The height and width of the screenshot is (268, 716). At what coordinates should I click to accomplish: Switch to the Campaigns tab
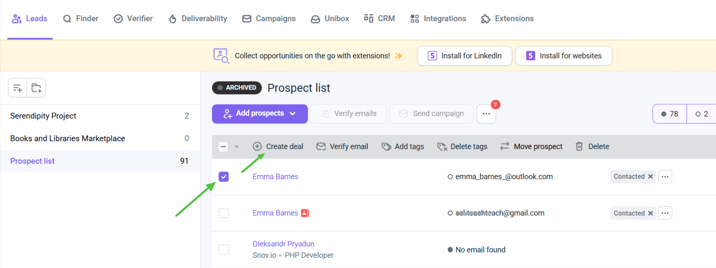[269, 18]
